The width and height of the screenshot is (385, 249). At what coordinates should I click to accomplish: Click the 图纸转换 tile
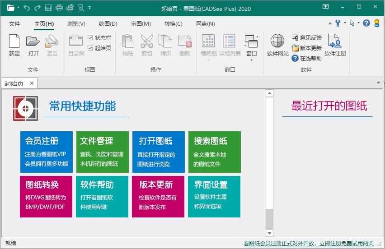click(46, 197)
